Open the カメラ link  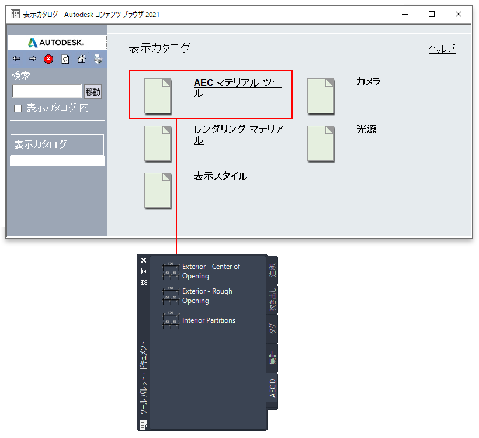click(x=369, y=82)
